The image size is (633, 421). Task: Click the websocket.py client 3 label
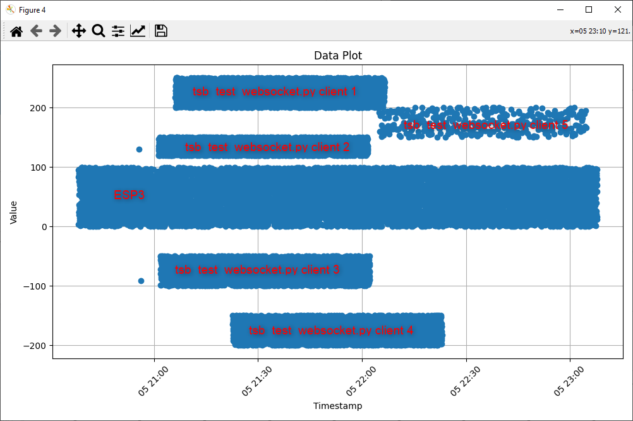click(257, 270)
